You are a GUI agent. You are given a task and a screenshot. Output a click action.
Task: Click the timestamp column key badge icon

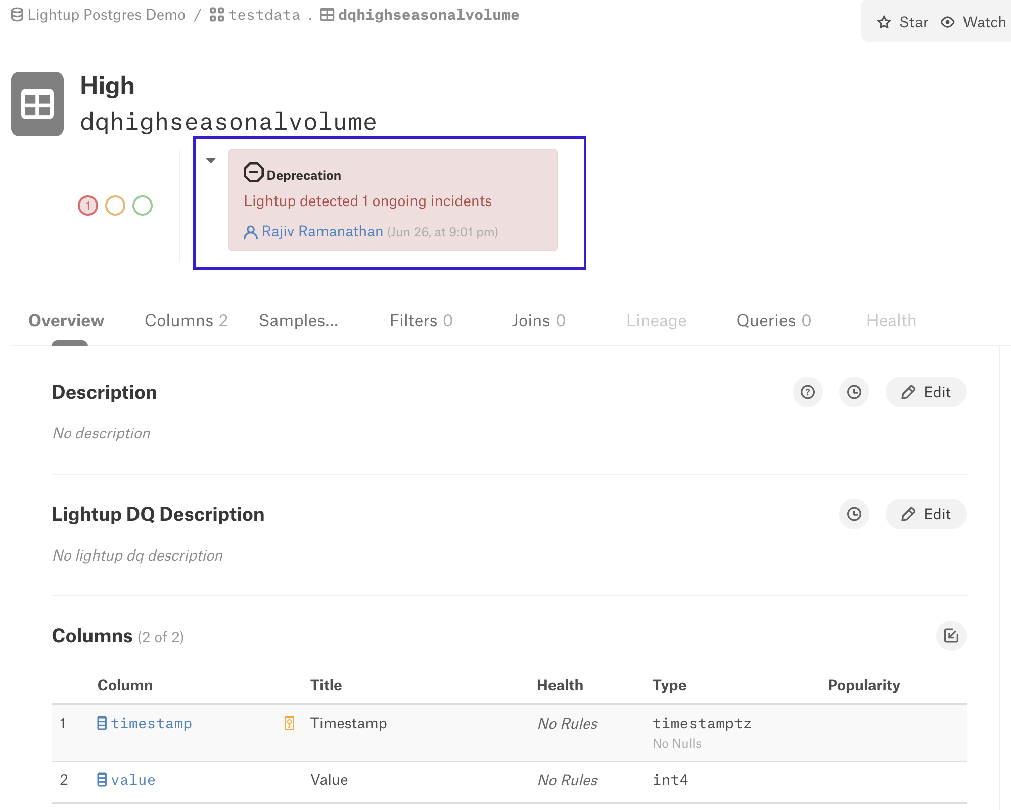(x=289, y=723)
